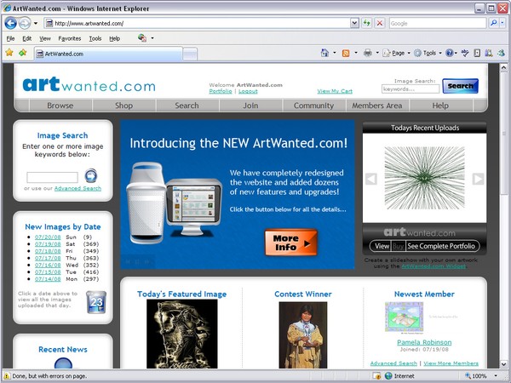Click the Image Search keywords input box
The height and width of the screenshot is (383, 511).
[x=52, y=178]
